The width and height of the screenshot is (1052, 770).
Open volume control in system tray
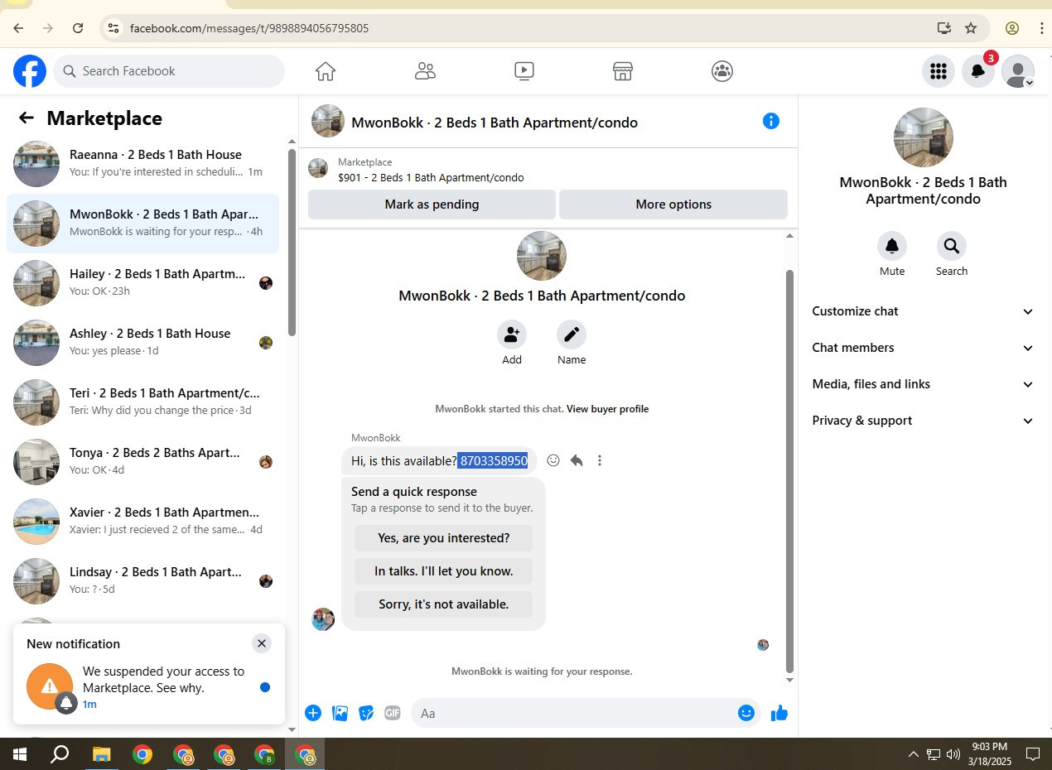953,754
